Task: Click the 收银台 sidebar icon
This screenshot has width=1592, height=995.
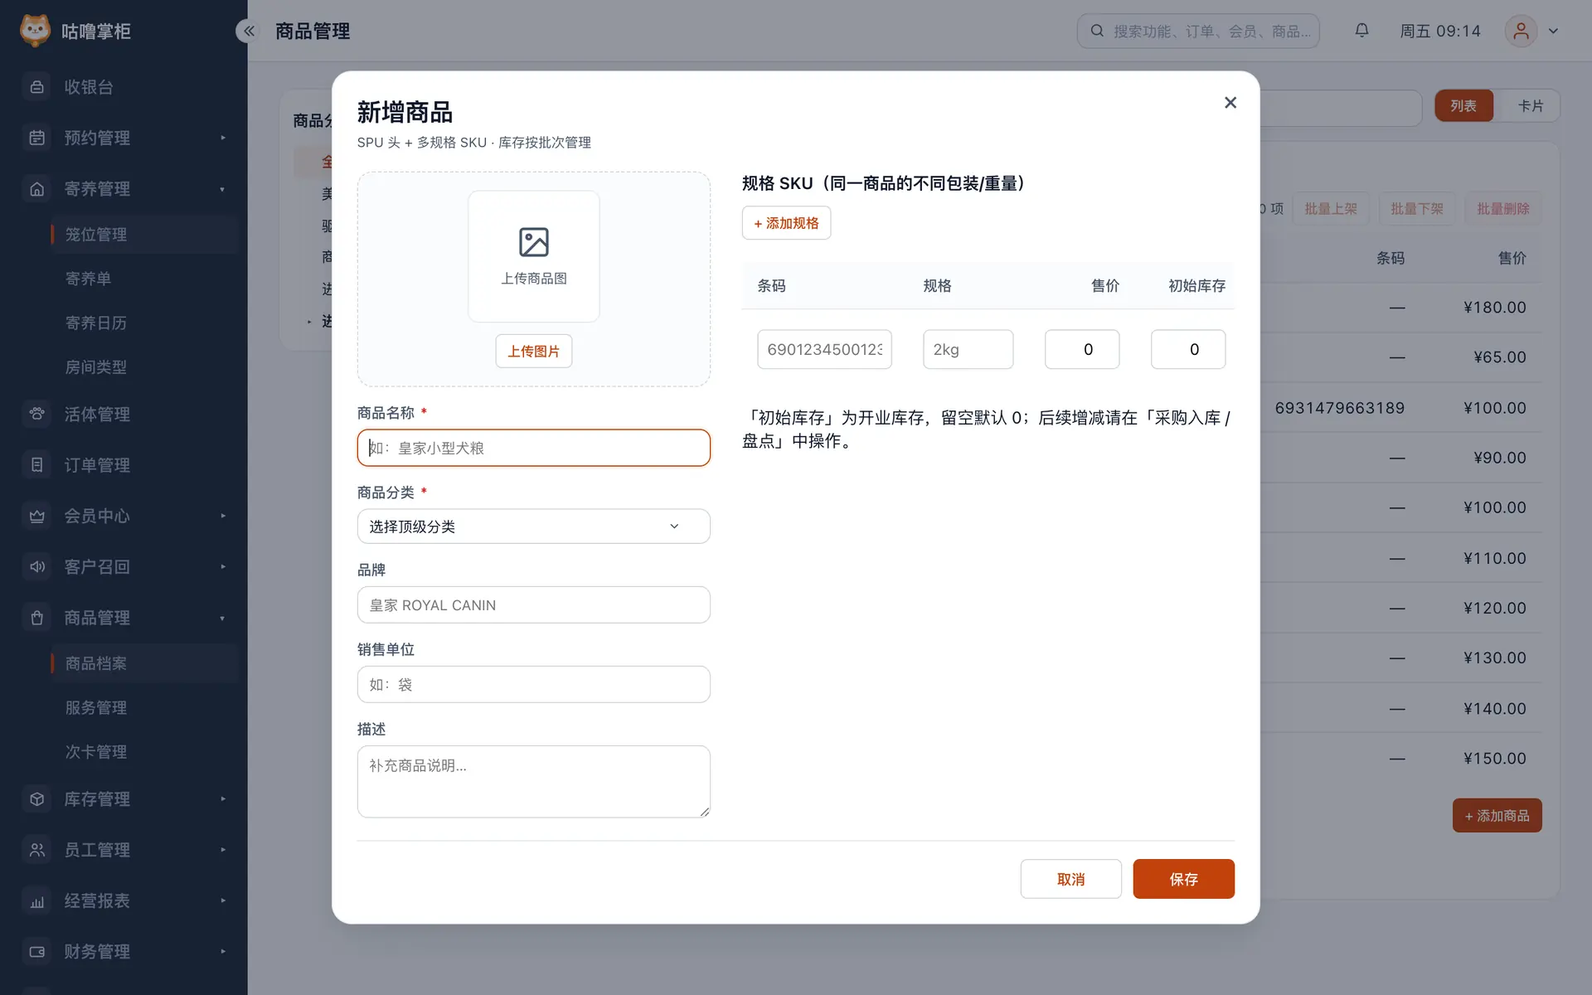Action: pyautogui.click(x=37, y=87)
